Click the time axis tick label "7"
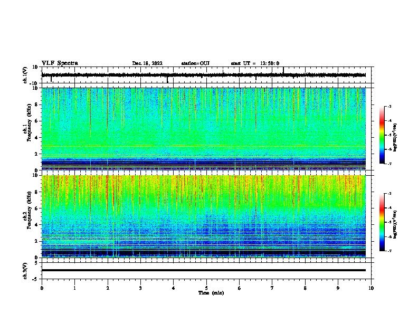Viewport: 418px width, 323px height. 272,288
